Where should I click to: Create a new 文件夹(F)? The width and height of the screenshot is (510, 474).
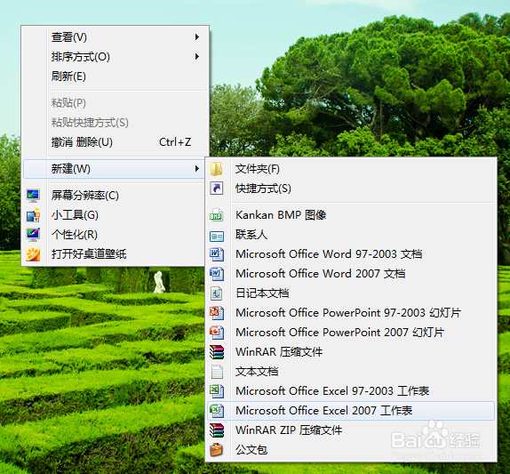tap(351, 169)
